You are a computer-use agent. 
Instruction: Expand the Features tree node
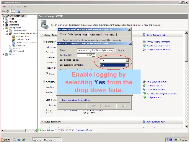pyautogui.click(x=3, y=22)
